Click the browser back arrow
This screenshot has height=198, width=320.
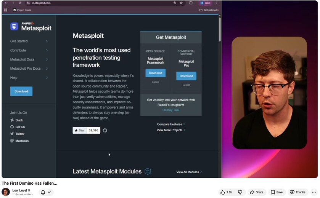6,3
